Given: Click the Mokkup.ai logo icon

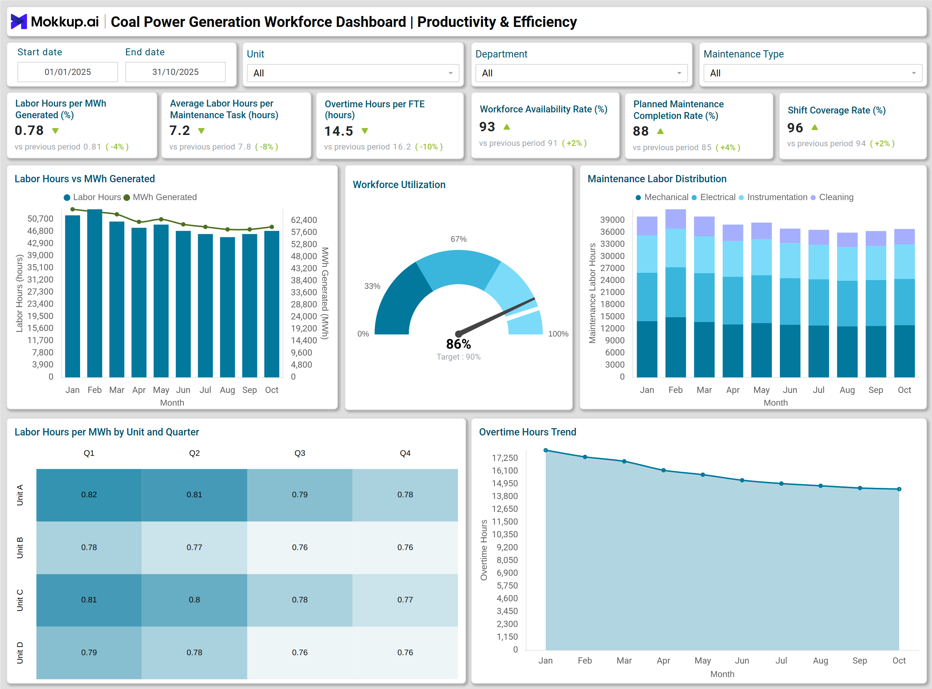Looking at the screenshot, I should tap(19, 21).
